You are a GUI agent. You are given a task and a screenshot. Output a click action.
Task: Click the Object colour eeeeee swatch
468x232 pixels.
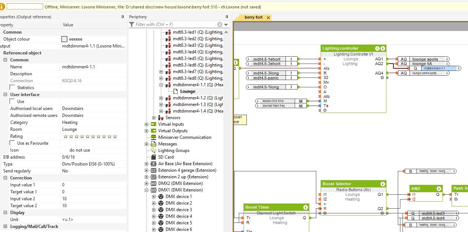coord(64,39)
